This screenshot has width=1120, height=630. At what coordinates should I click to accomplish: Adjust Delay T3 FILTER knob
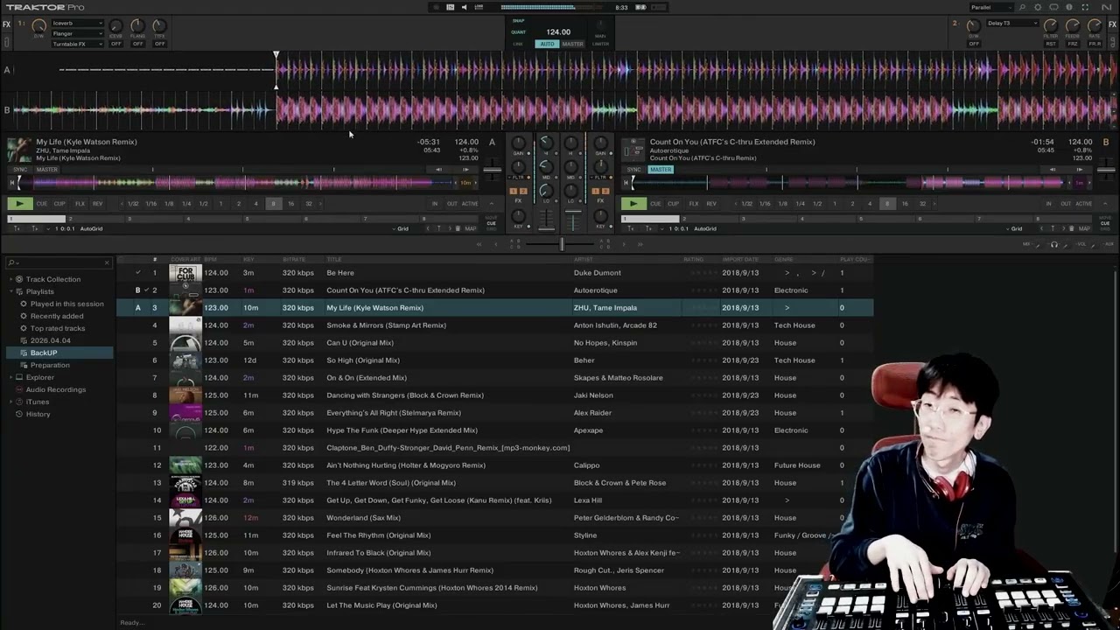click(x=1050, y=26)
